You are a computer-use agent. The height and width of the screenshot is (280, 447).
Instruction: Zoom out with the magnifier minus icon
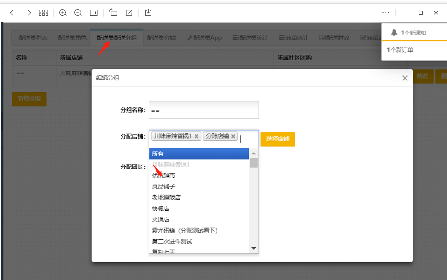(78, 13)
